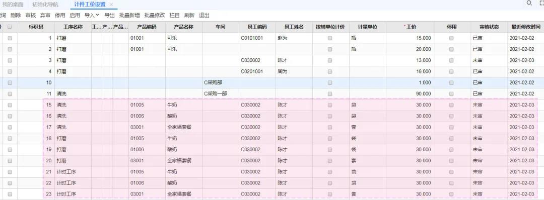Click the 刷新 toolbar button

coord(189,15)
